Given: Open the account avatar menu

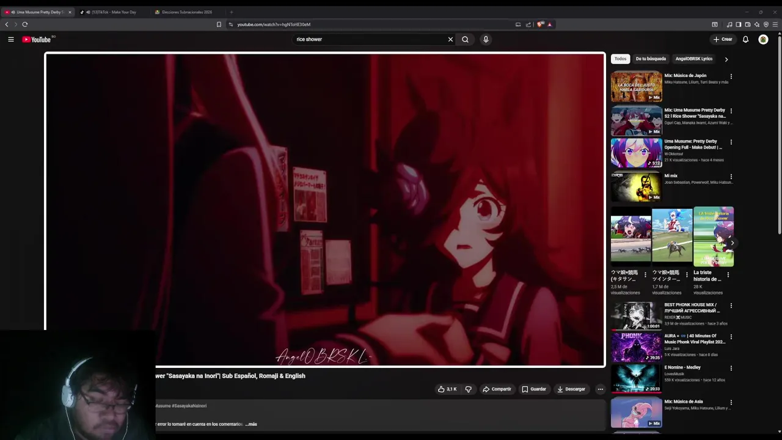Looking at the screenshot, I should [x=763, y=39].
